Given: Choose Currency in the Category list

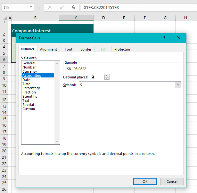Looking at the screenshot, I should tap(30, 71).
